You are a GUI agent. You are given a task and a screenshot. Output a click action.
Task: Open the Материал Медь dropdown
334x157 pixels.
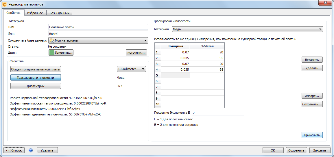tap(247, 29)
